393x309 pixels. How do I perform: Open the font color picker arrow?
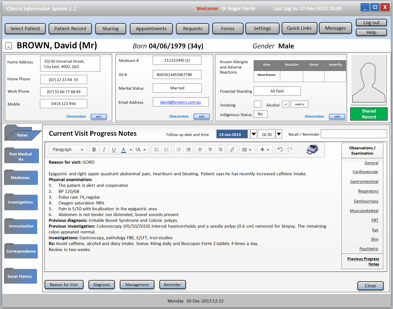[x=131, y=150]
